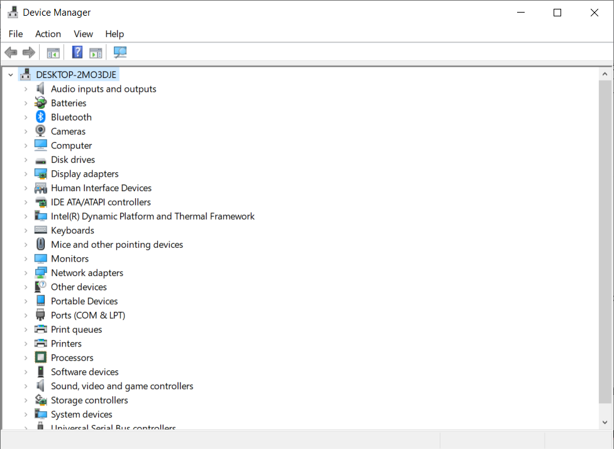Image resolution: width=614 pixels, height=449 pixels.
Task: Select the Batteries label
Action: (x=69, y=103)
